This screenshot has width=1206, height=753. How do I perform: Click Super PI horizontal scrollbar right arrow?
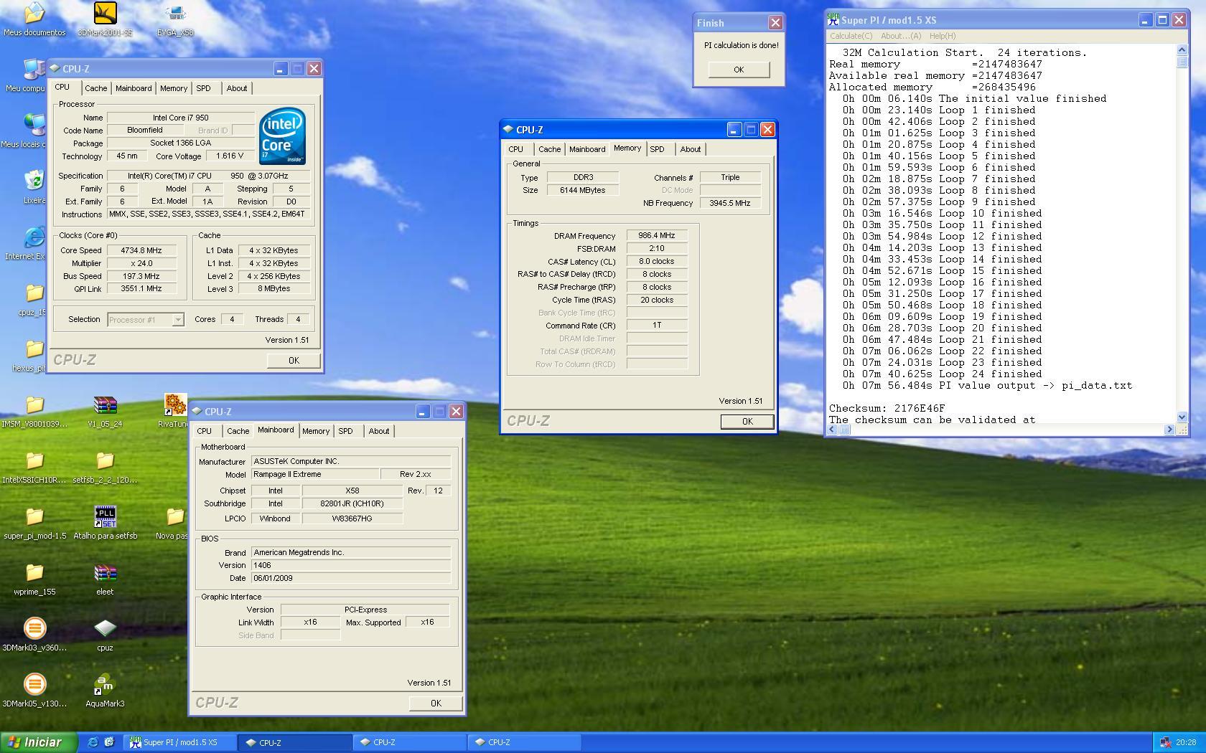(1169, 430)
